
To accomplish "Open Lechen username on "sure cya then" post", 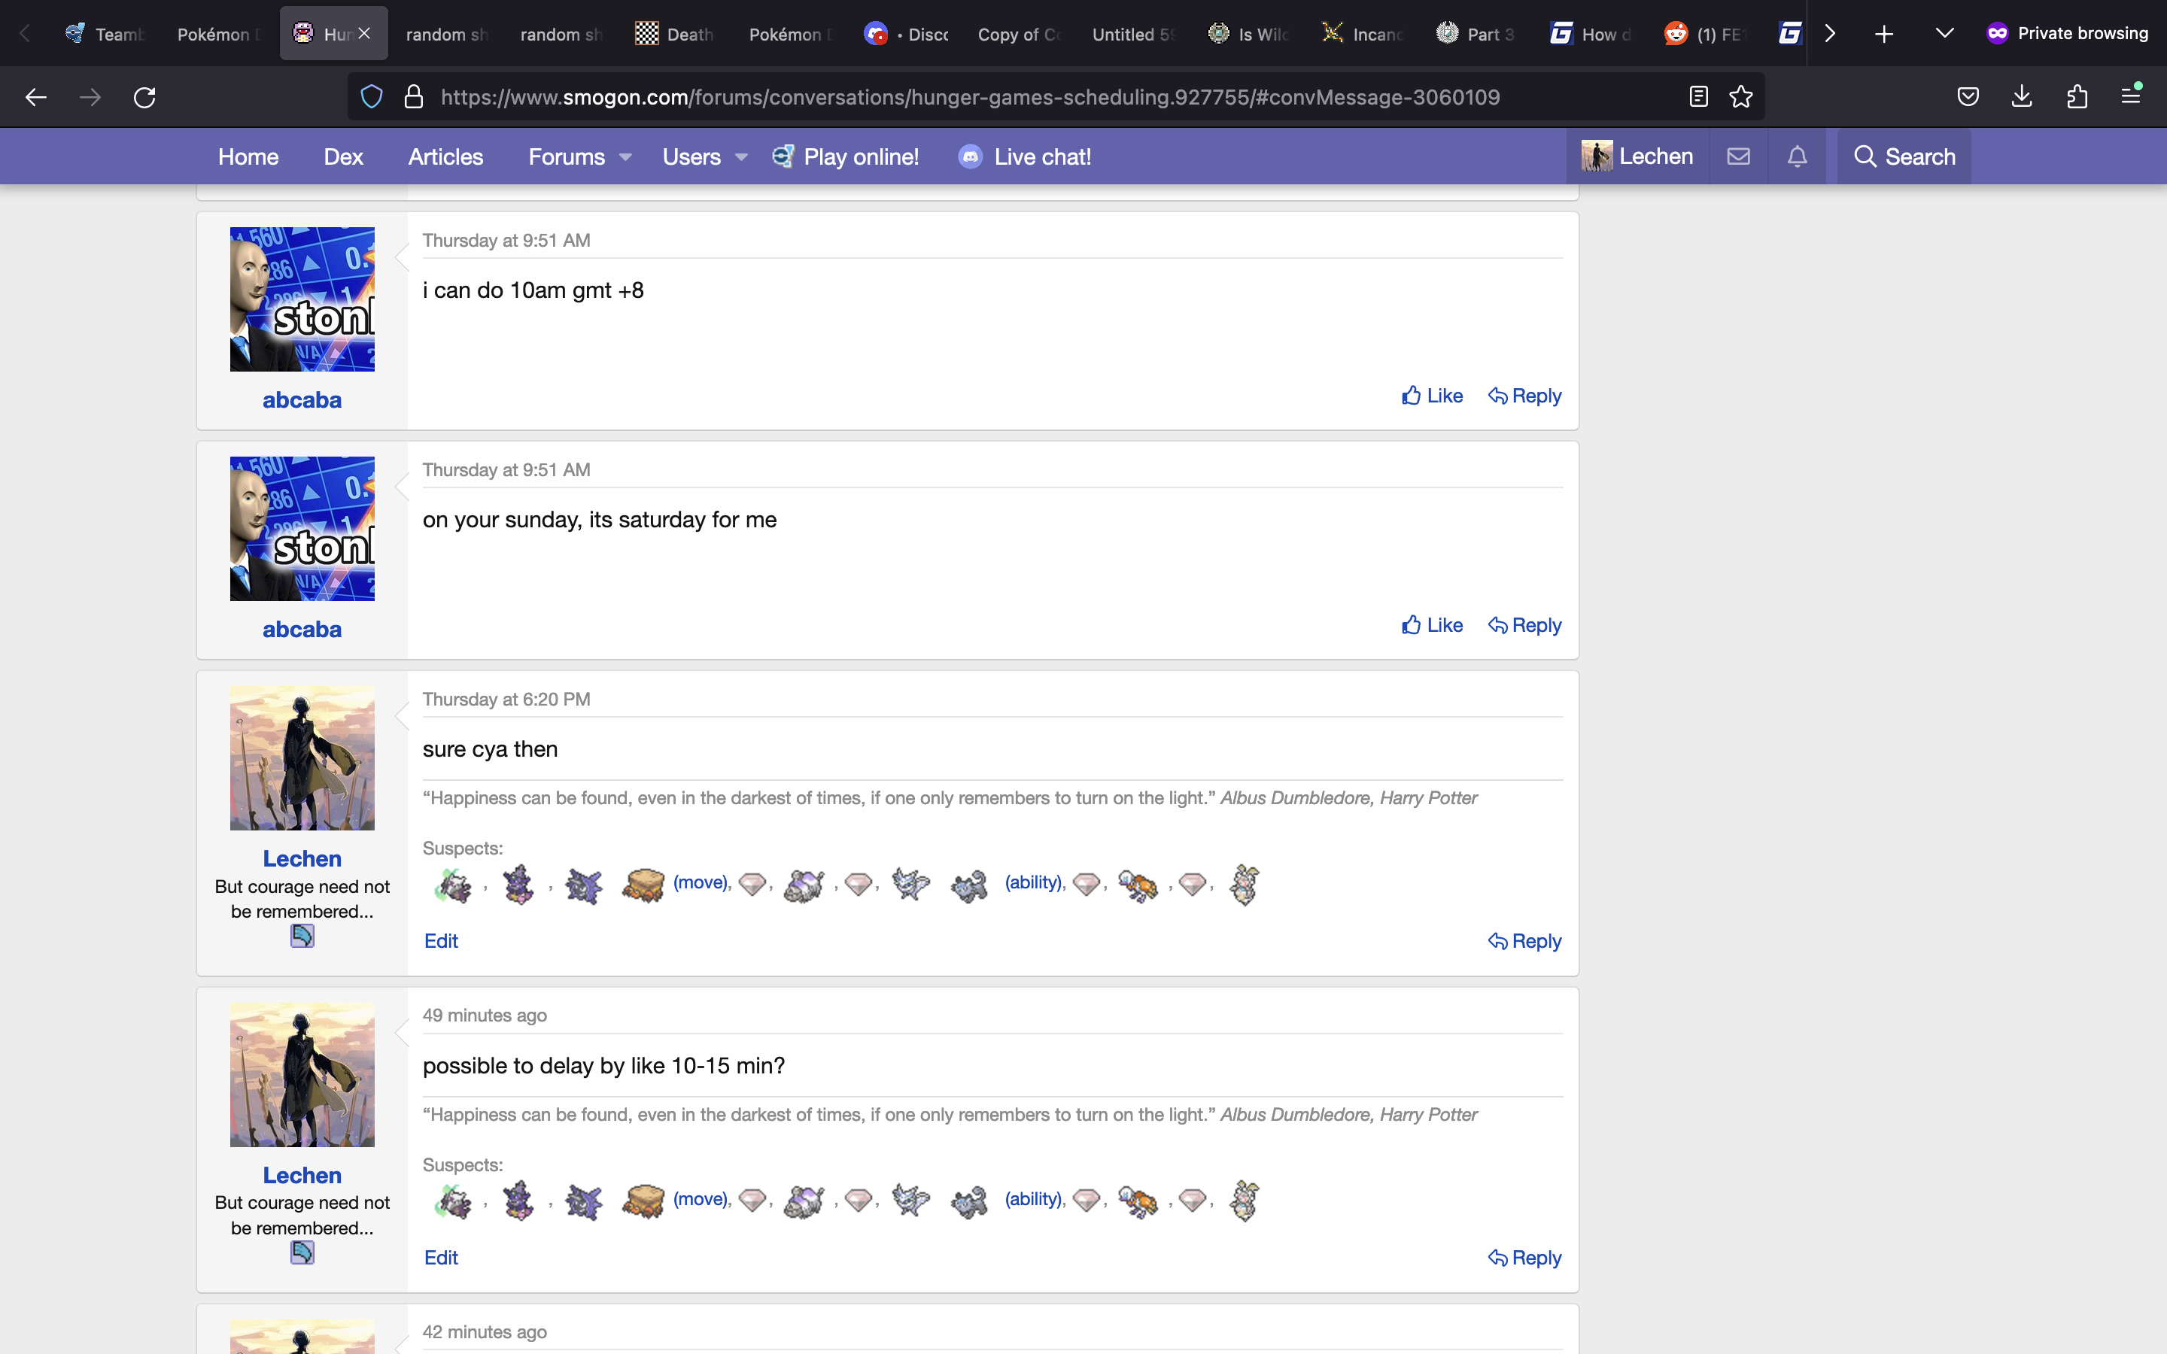I will 302,859.
